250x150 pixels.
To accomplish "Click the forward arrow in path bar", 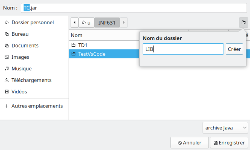I will 124,22.
